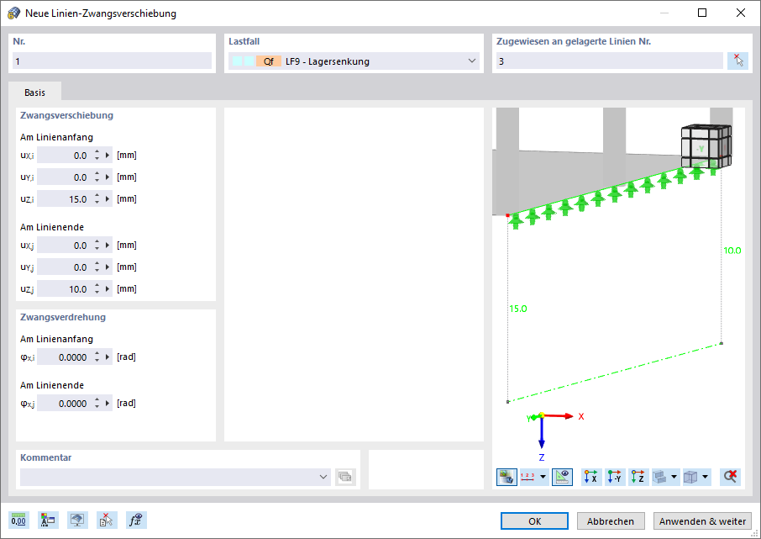The width and height of the screenshot is (761, 539).
Task: Open options arrow for uZ,i field
Action: tap(108, 198)
